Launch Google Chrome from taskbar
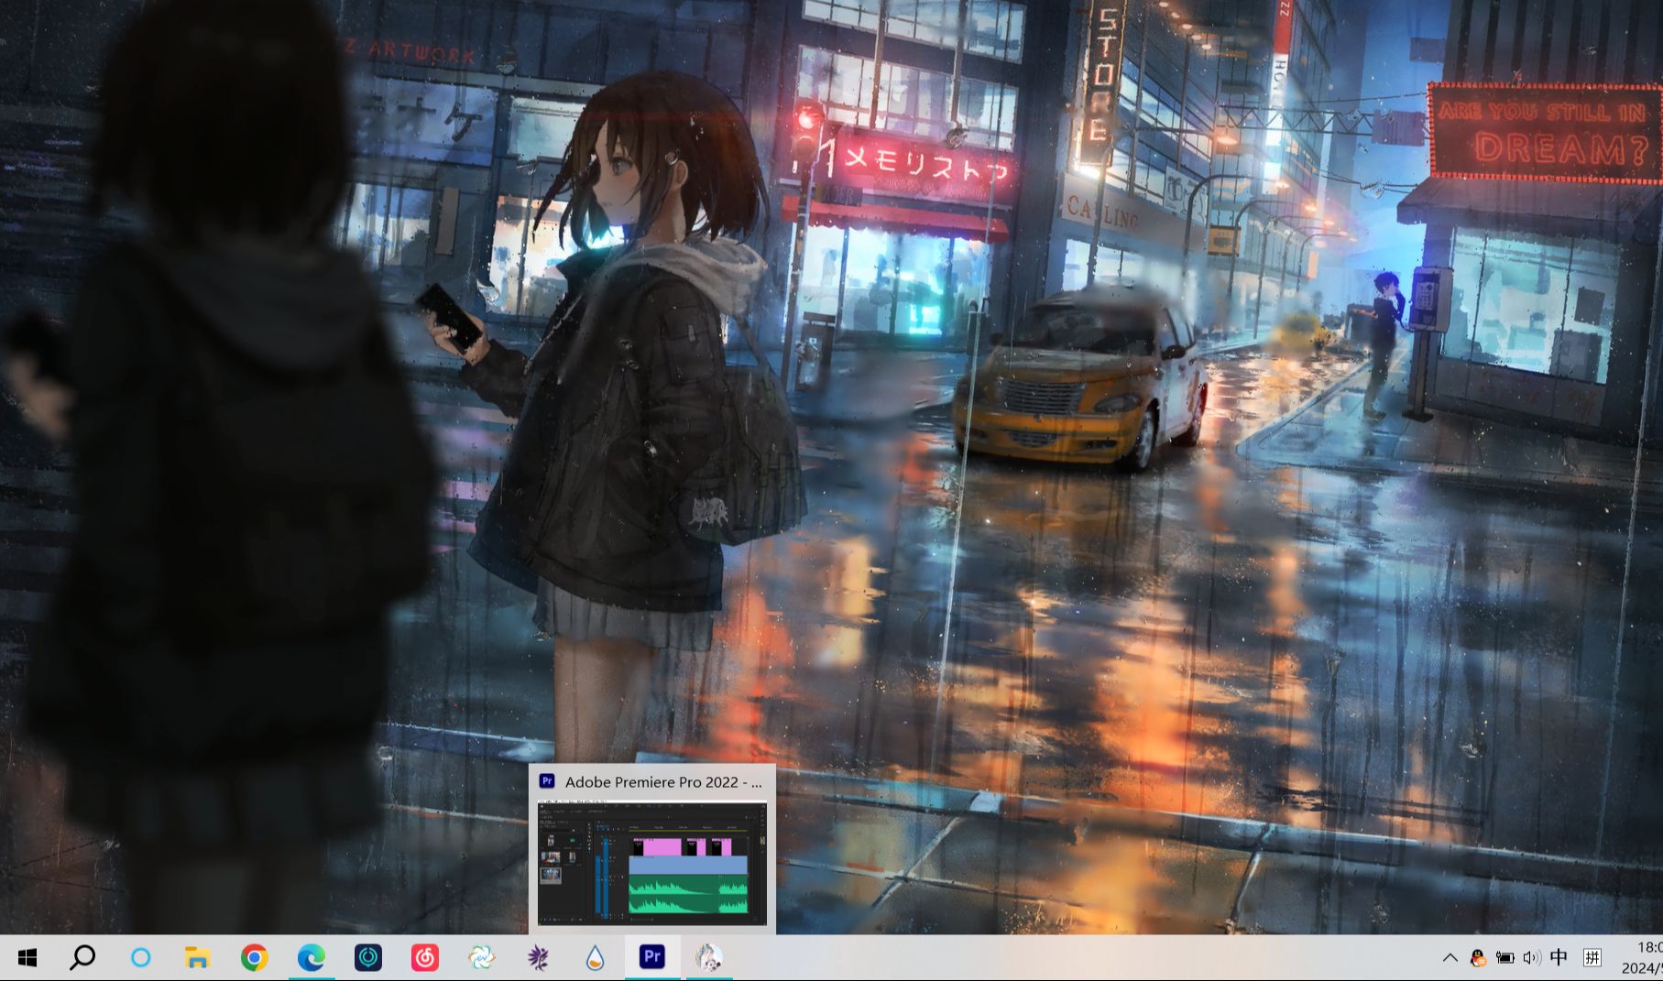 (254, 958)
